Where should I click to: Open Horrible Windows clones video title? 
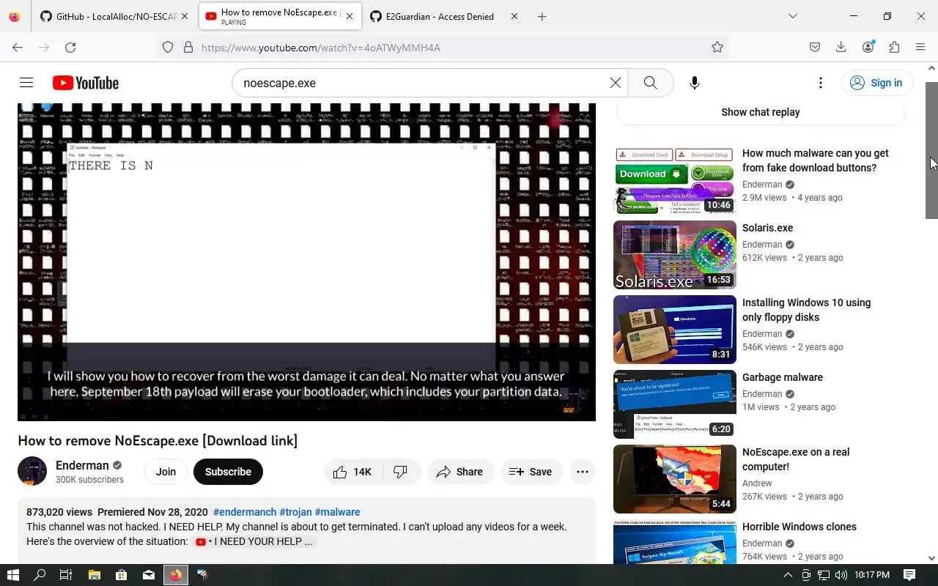click(799, 527)
